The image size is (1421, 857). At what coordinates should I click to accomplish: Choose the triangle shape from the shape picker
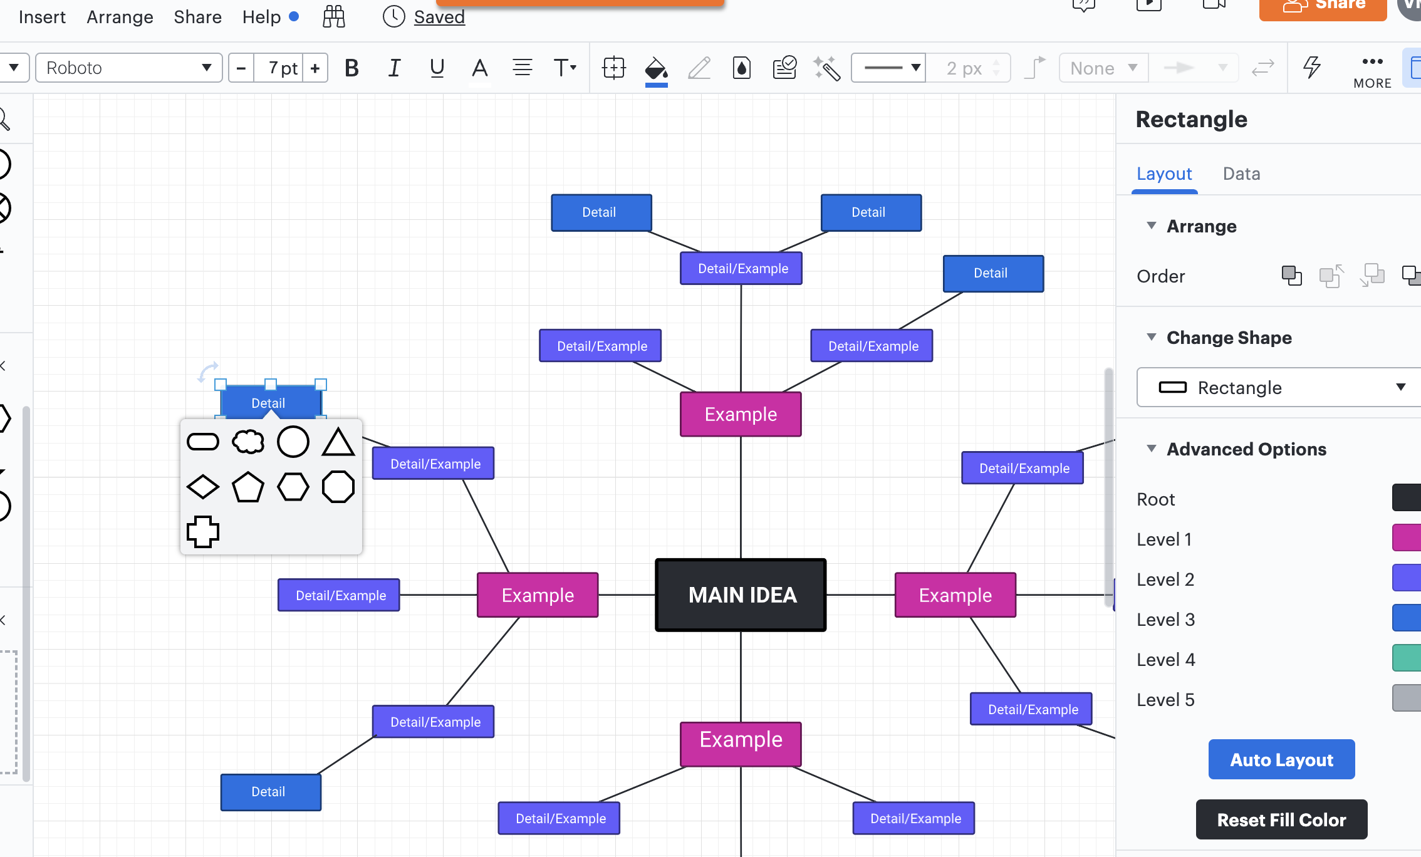338,442
